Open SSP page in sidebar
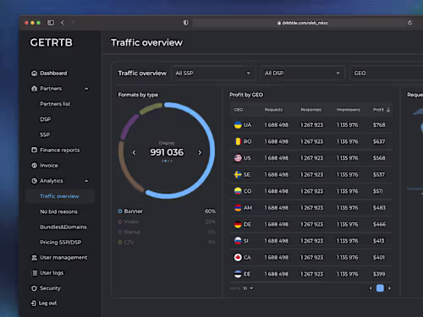 coord(45,134)
